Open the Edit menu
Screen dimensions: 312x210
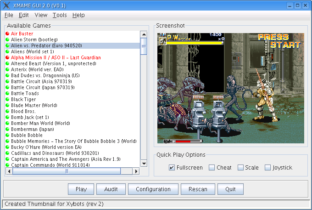[24, 15]
